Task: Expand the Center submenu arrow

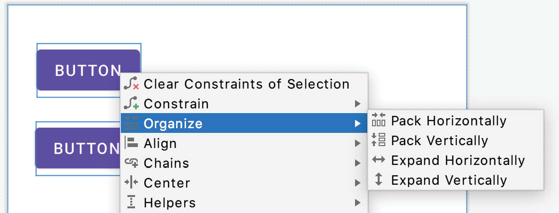Action: (357, 183)
